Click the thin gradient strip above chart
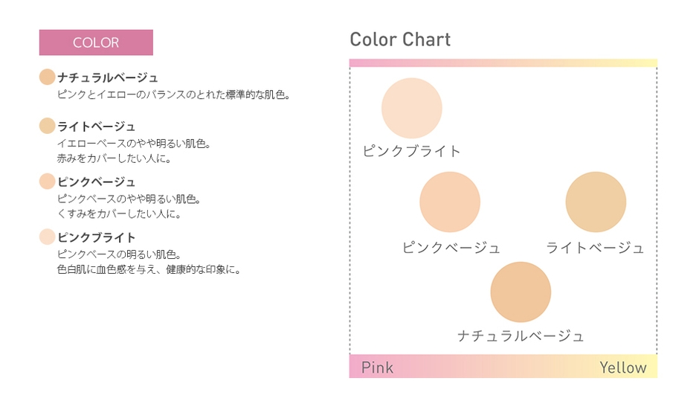Image resolution: width=699 pixels, height=398 pixels. [503, 63]
